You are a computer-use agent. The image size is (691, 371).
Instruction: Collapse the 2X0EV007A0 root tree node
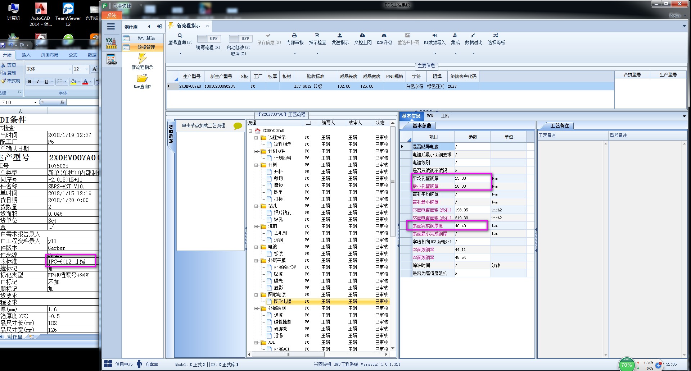(250, 131)
